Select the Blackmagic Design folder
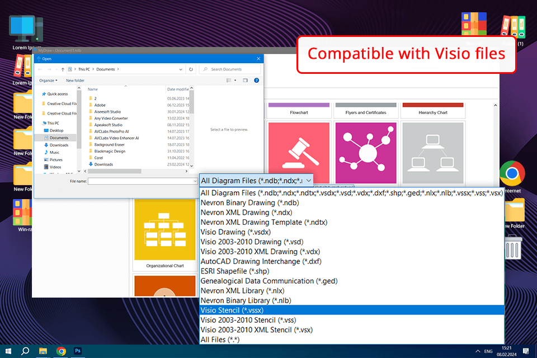Screen dimensions: 537x358 (107, 151)
